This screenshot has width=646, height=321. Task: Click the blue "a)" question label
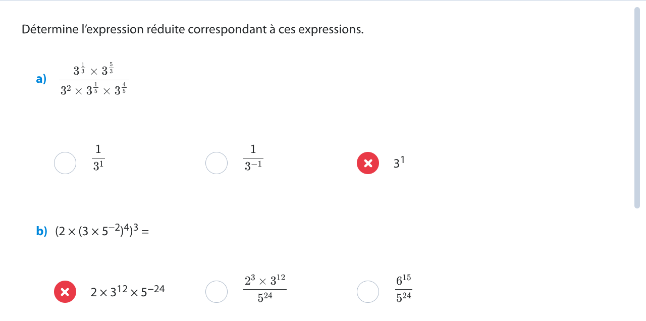pyautogui.click(x=41, y=79)
